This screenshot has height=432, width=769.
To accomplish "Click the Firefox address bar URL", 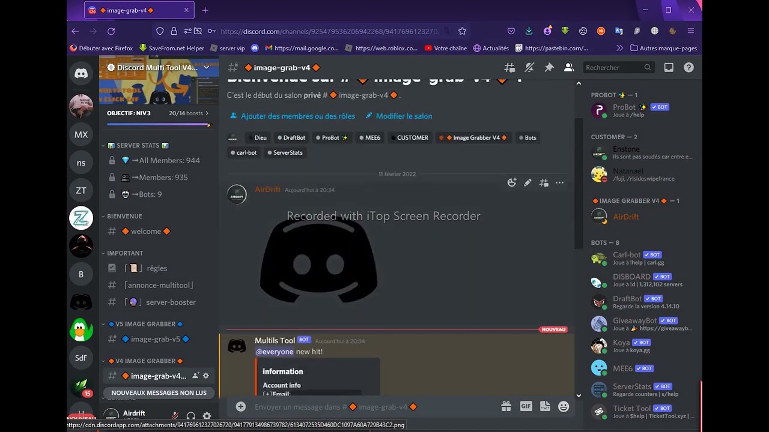I will click(329, 31).
